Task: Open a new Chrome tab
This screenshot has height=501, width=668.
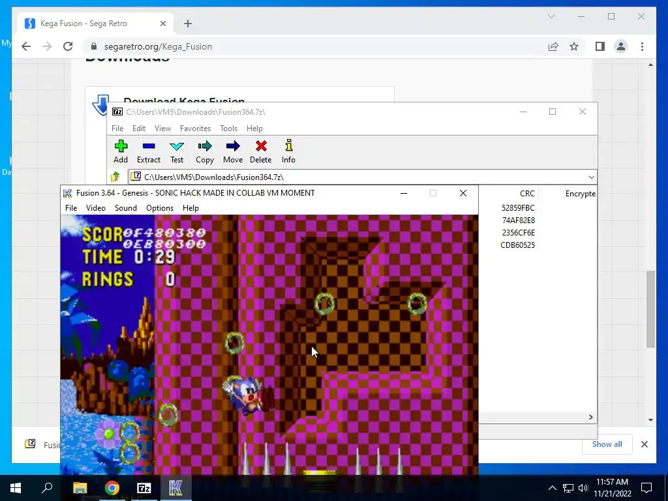Action: (188, 23)
